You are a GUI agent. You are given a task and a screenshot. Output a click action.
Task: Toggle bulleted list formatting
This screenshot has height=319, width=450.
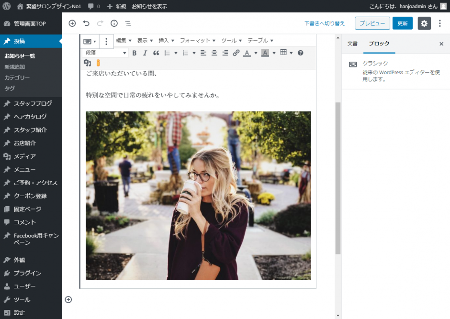tap(167, 53)
